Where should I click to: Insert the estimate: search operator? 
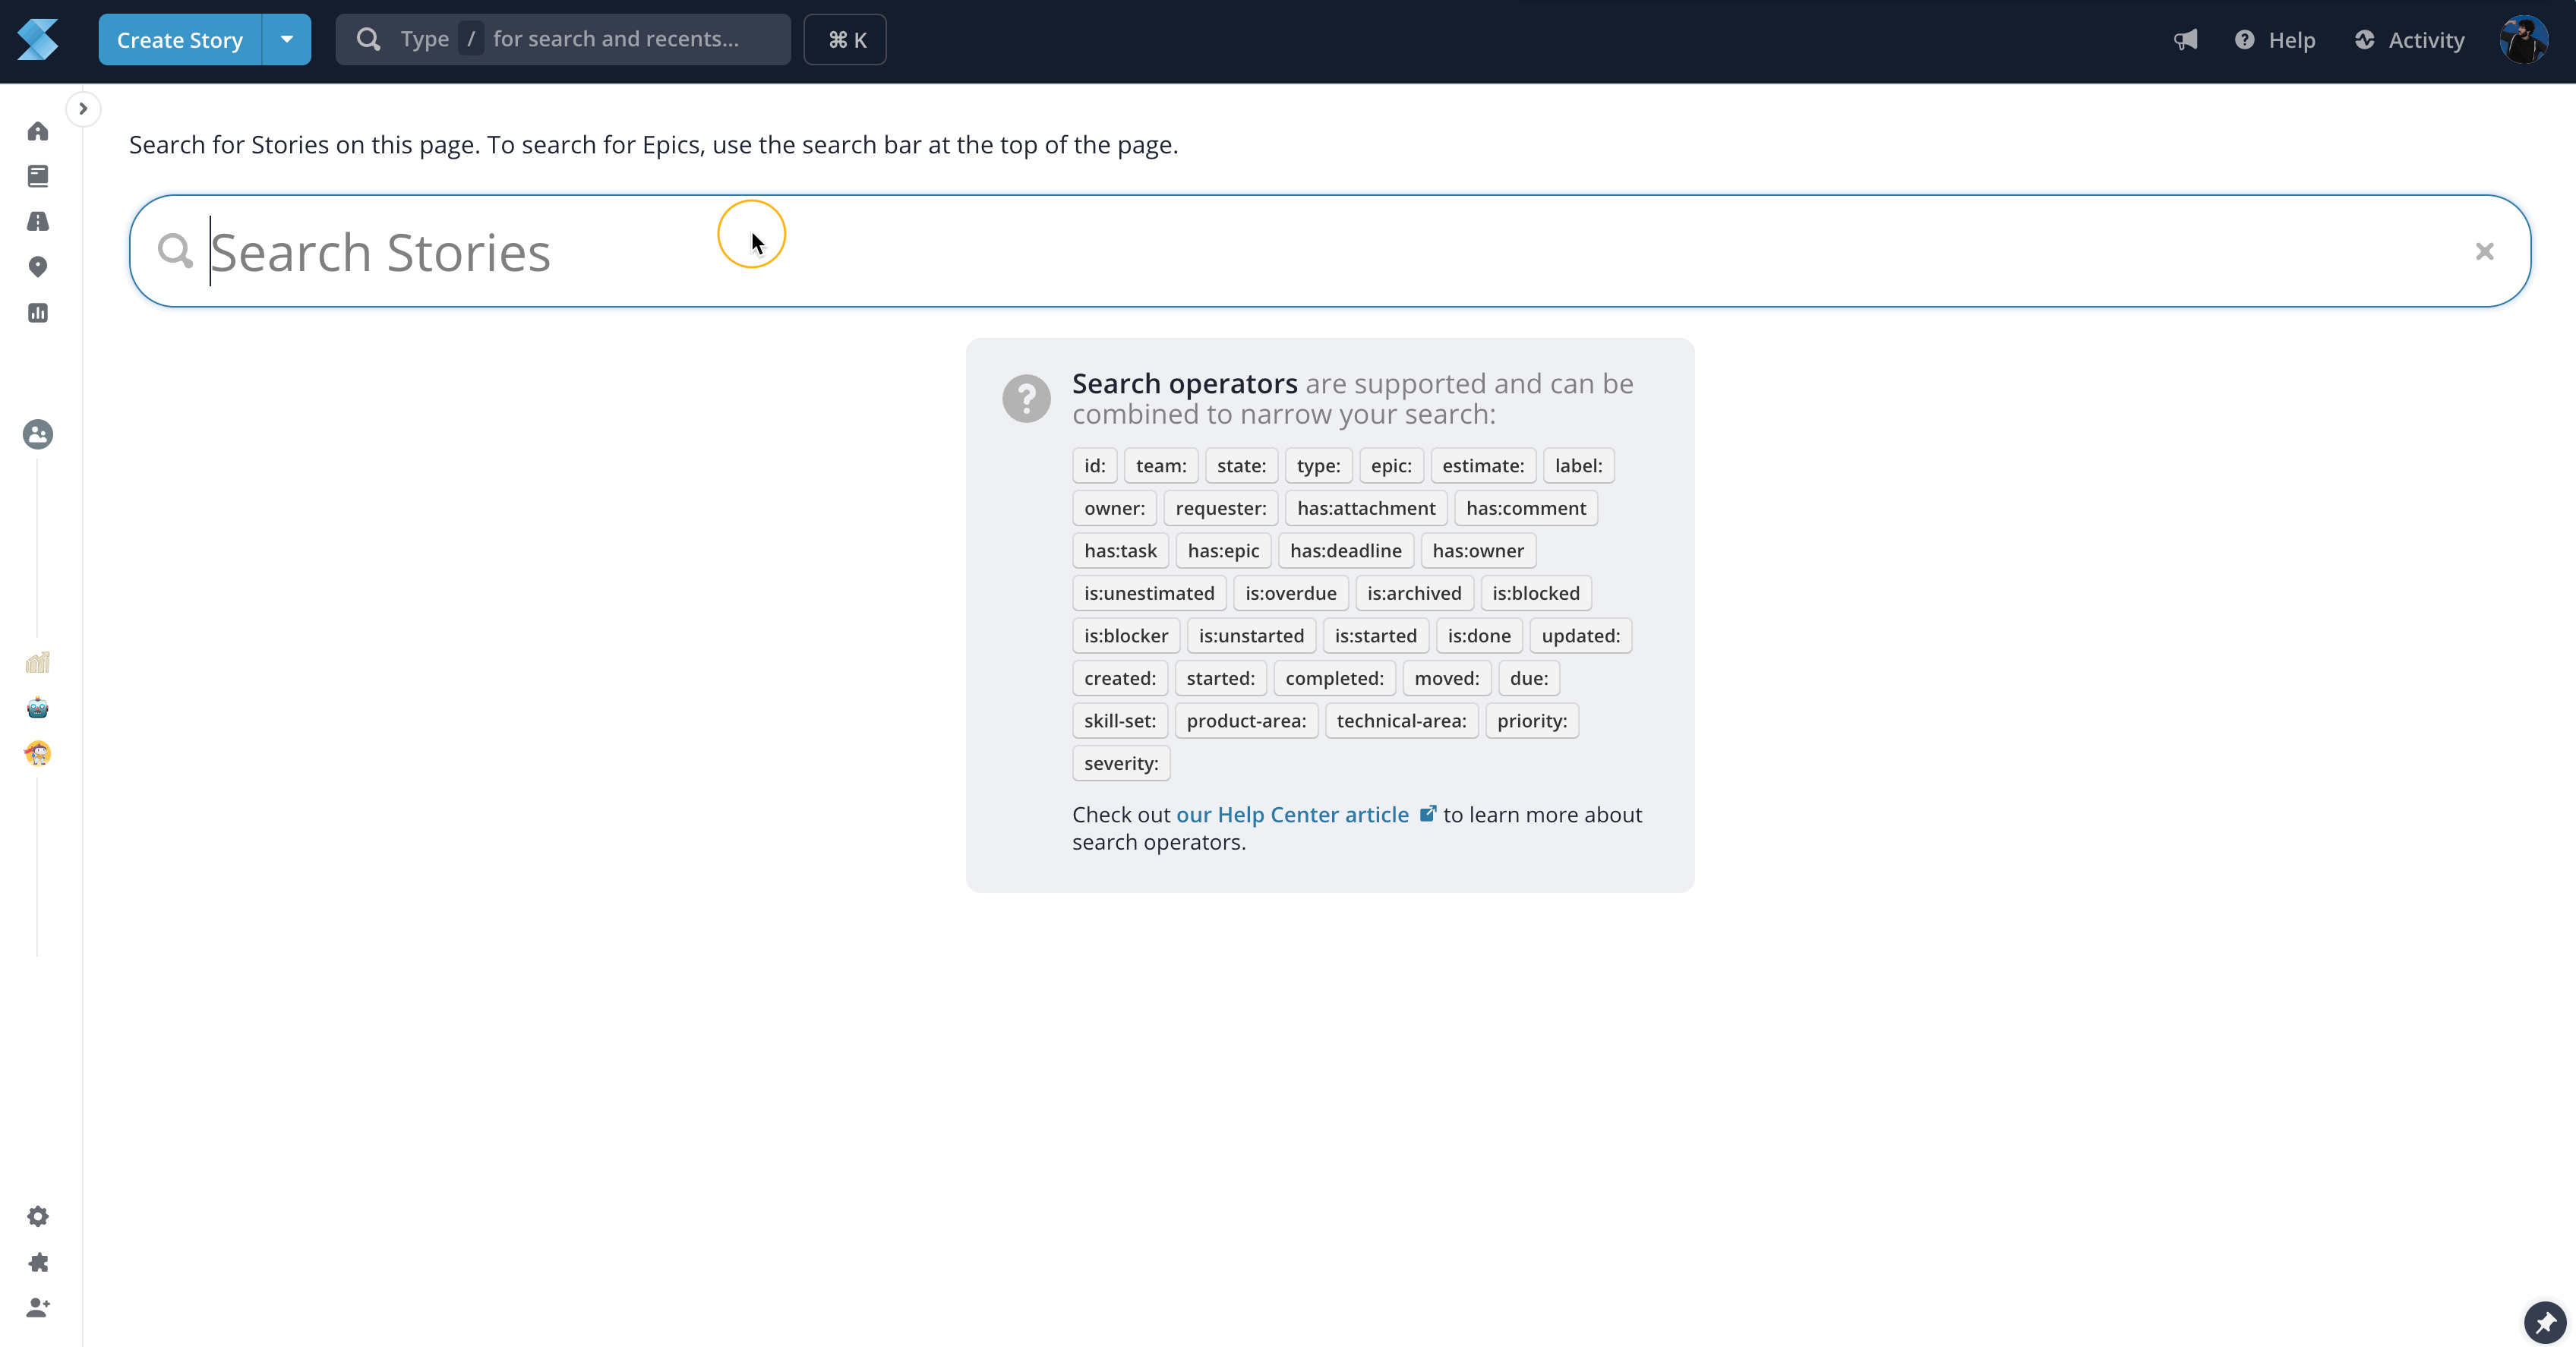click(x=1483, y=466)
